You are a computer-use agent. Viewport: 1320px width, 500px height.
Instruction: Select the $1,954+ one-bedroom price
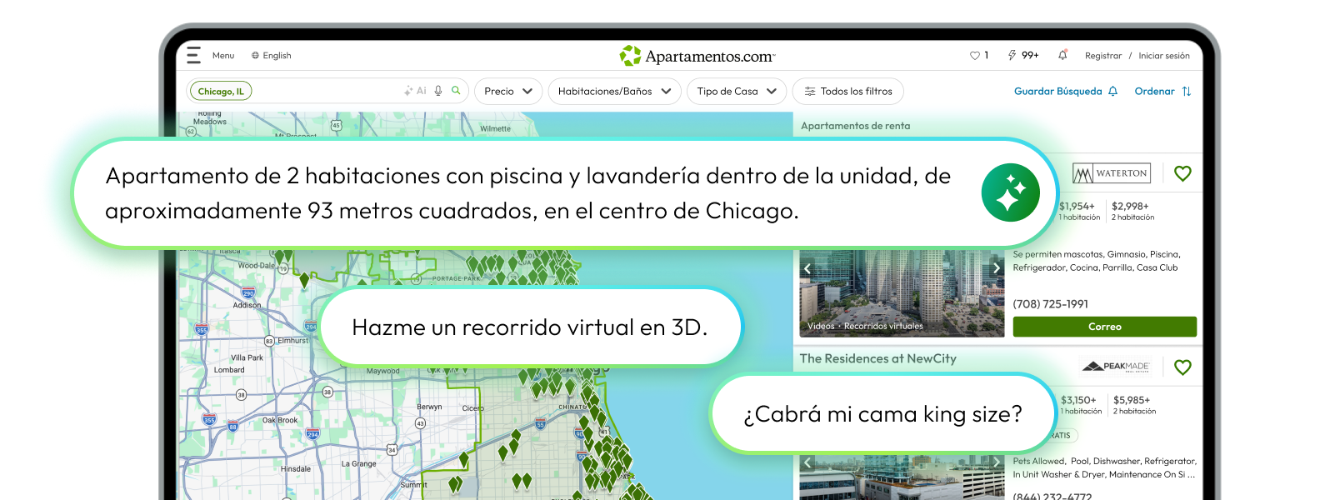point(1079,211)
